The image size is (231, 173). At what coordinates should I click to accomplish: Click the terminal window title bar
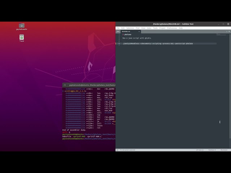(x=89, y=85)
